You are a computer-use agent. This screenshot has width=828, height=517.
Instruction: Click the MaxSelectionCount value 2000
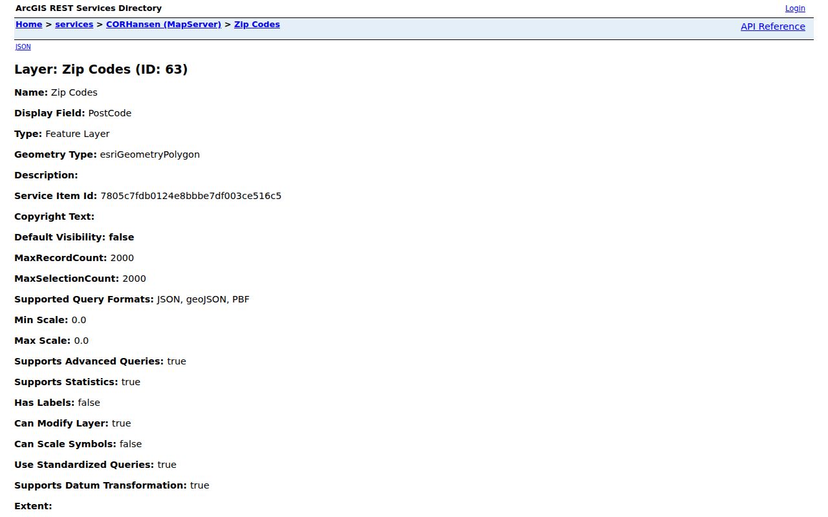(134, 279)
